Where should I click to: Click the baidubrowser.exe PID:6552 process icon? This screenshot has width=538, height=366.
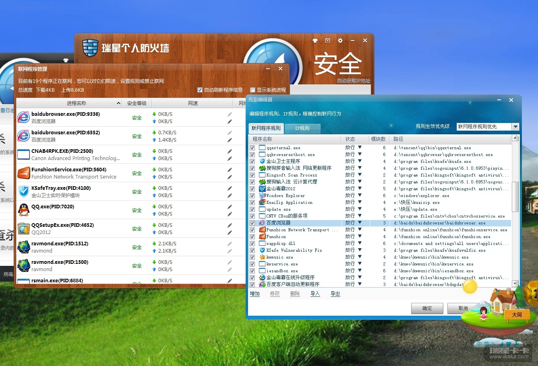[24, 136]
